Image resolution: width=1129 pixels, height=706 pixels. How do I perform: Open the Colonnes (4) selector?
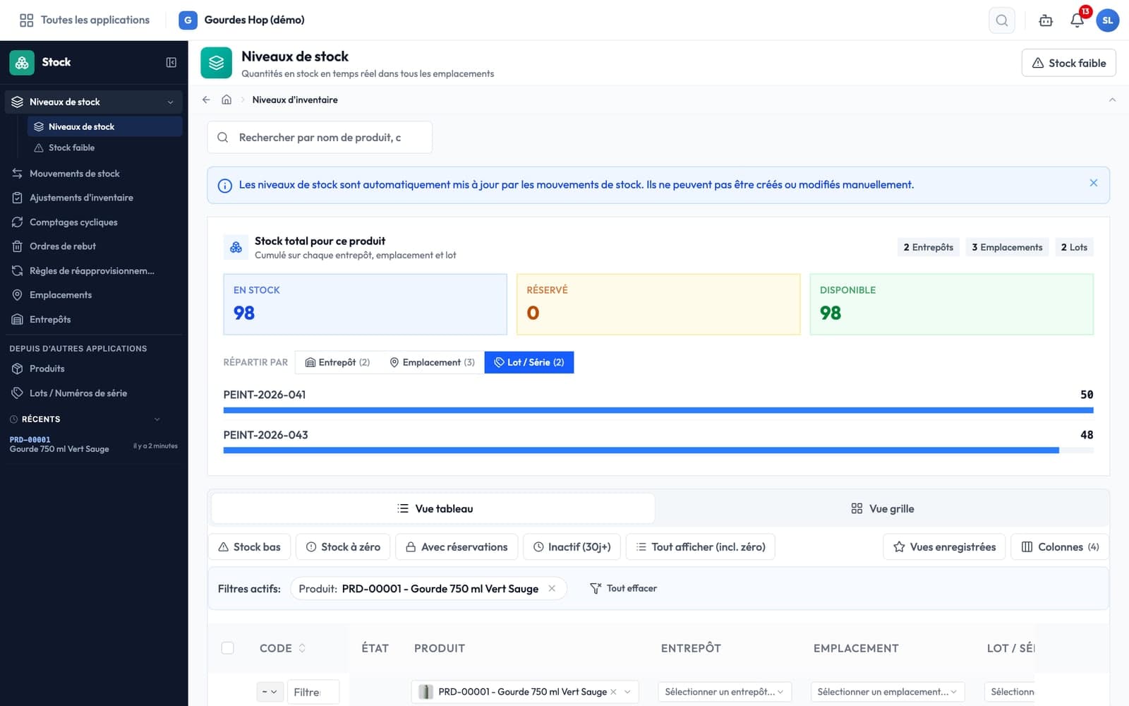pos(1060,547)
